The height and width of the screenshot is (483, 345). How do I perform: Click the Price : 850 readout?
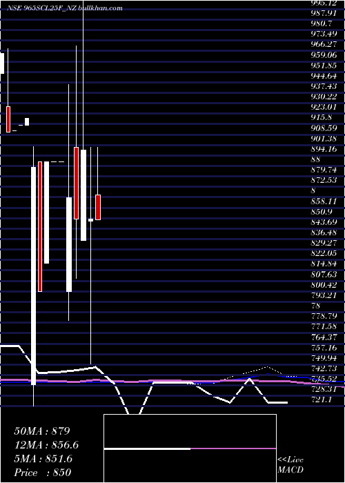point(43,473)
